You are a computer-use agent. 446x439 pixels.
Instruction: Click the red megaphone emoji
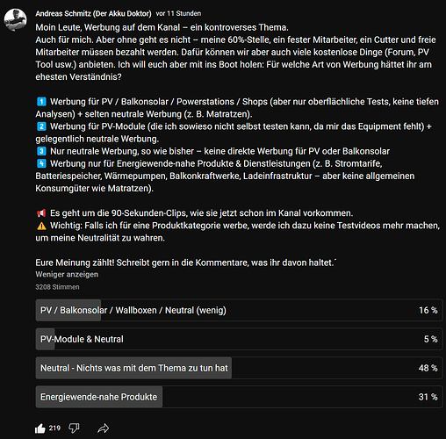click(x=41, y=213)
